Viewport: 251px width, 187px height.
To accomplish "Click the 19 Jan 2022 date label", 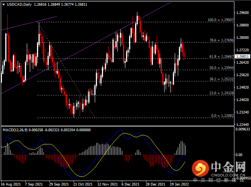I will point(179,184).
